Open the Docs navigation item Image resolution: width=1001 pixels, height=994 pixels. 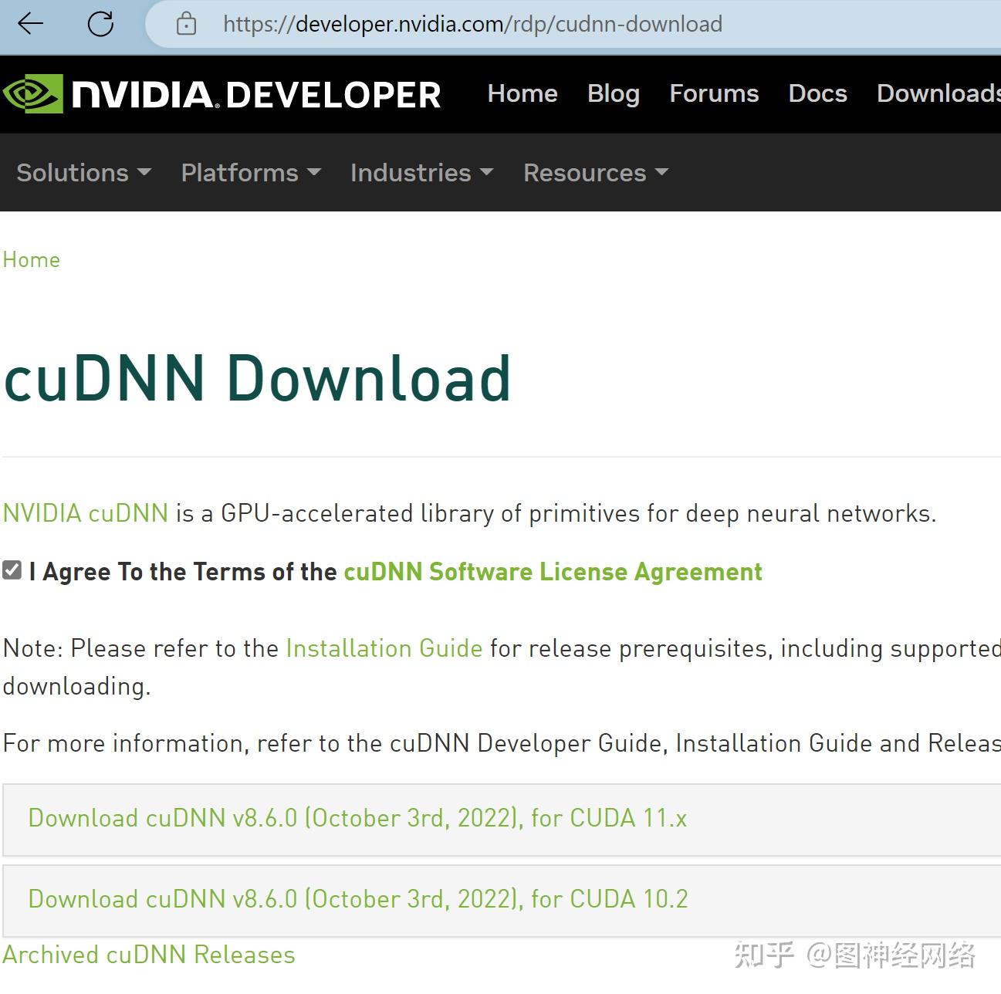[x=817, y=93]
